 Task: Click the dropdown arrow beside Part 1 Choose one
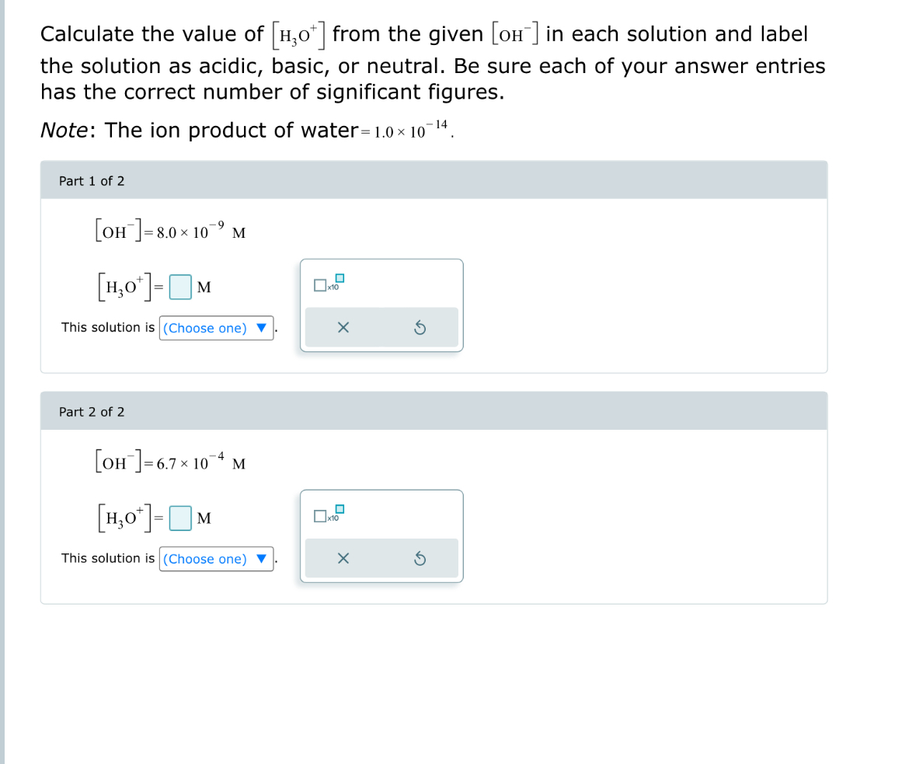[x=262, y=328]
